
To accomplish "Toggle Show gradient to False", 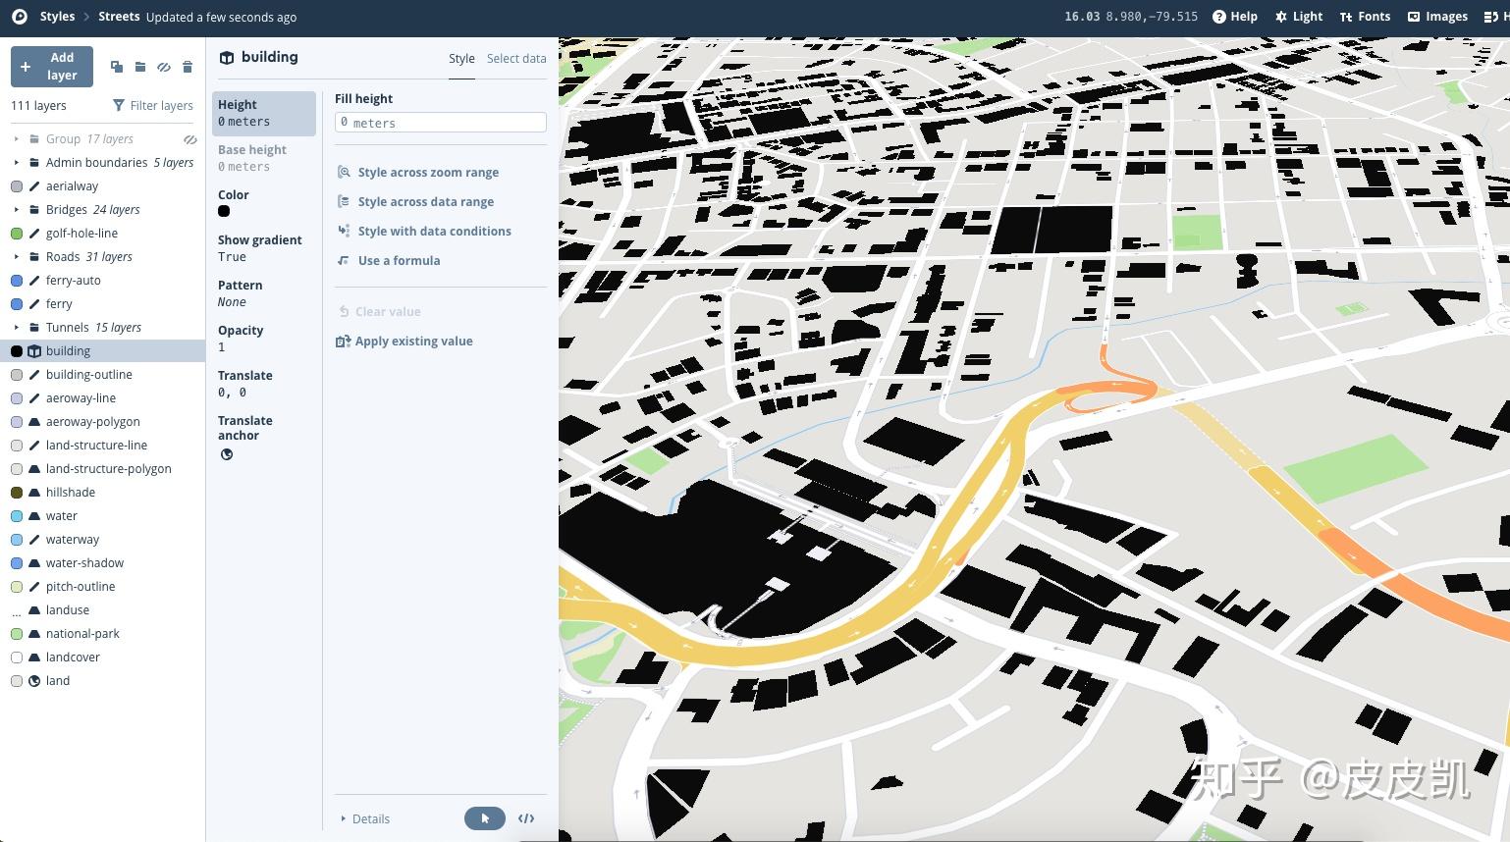I will click(232, 256).
